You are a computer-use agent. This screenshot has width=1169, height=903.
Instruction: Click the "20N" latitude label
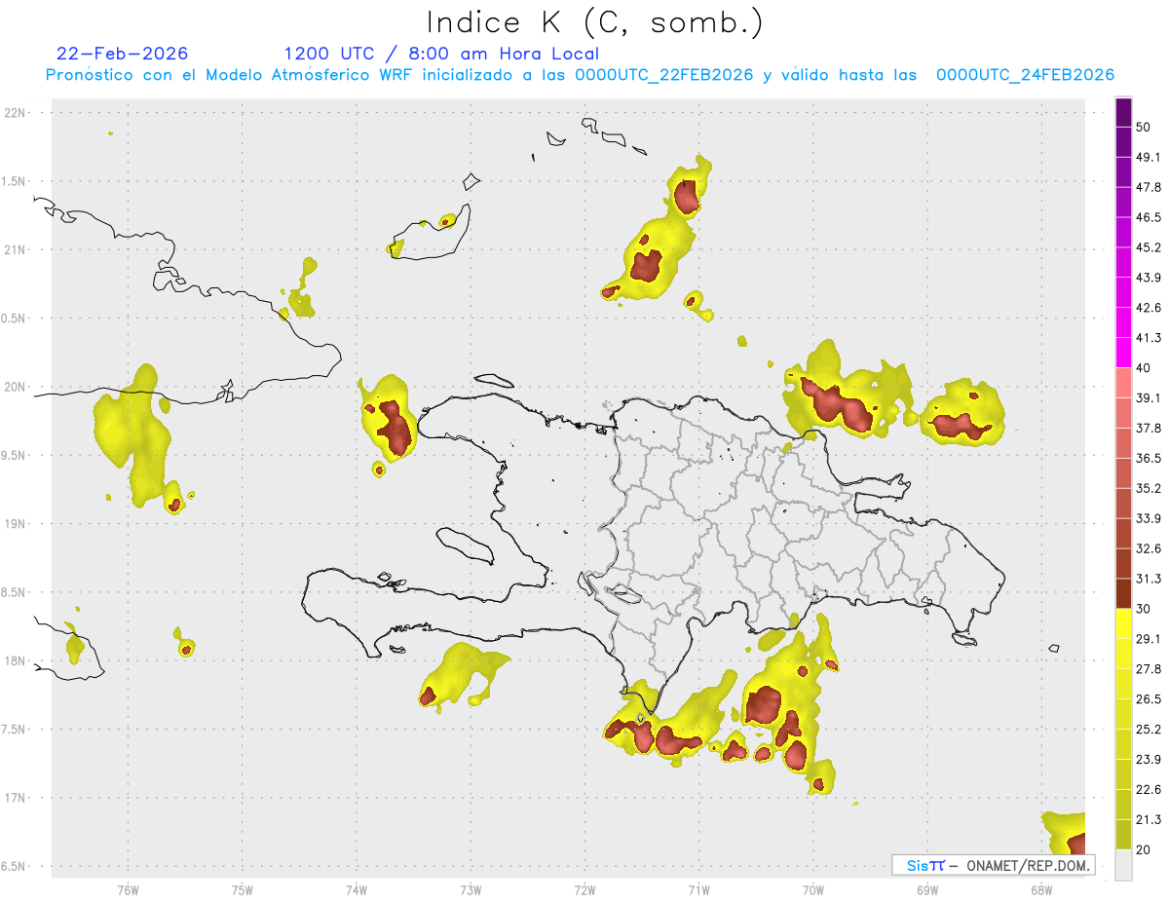(17, 387)
